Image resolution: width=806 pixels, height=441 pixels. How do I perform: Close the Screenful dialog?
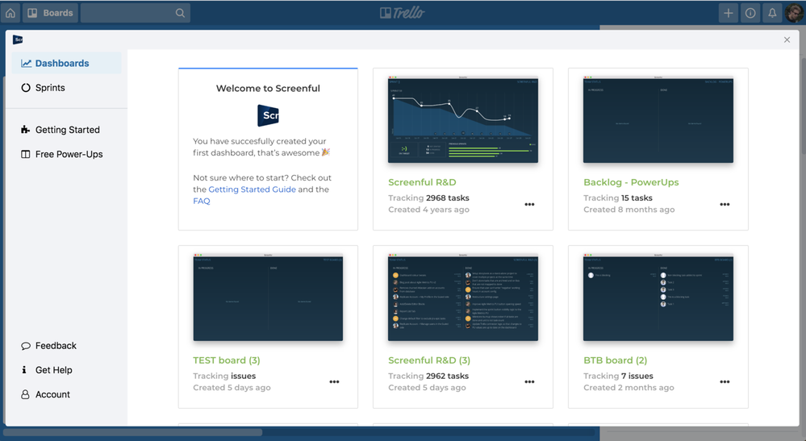pyautogui.click(x=787, y=40)
